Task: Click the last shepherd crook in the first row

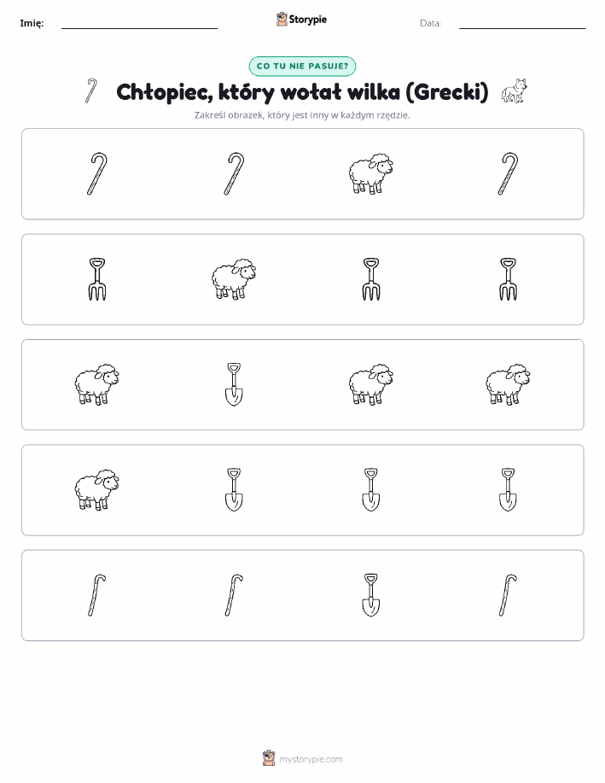Action: (508, 174)
